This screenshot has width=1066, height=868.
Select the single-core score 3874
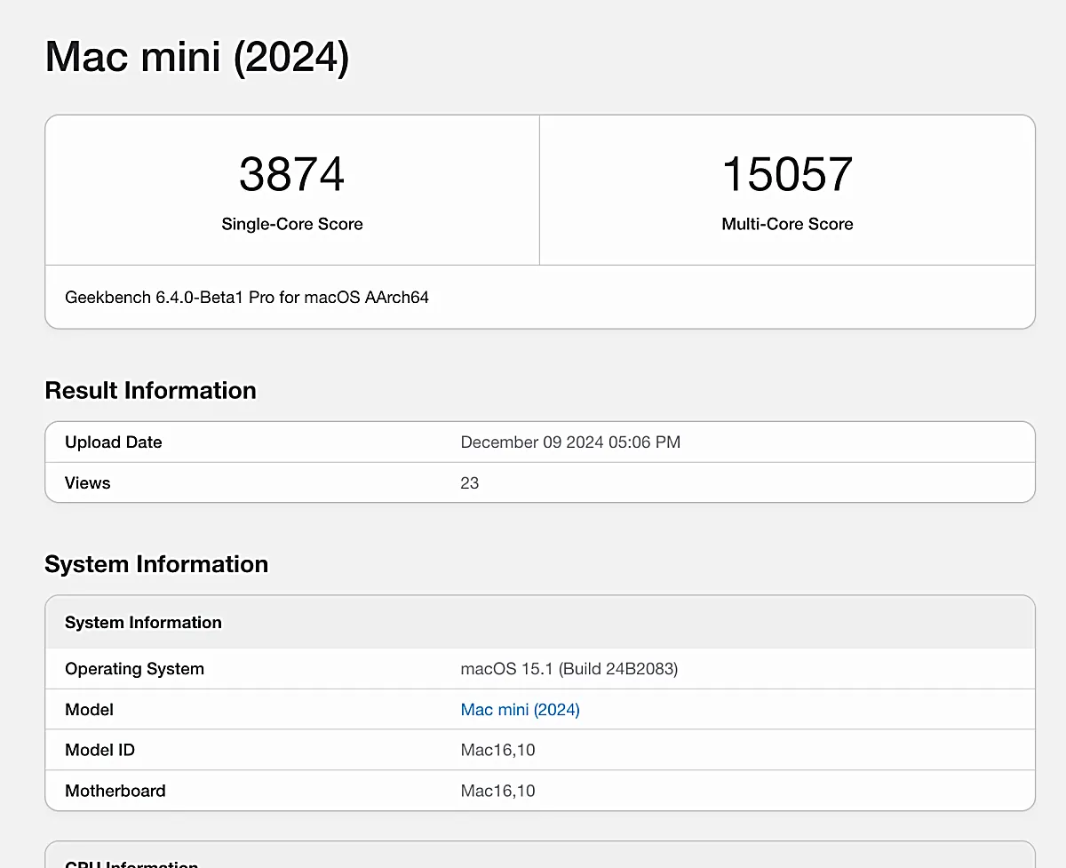tap(291, 174)
